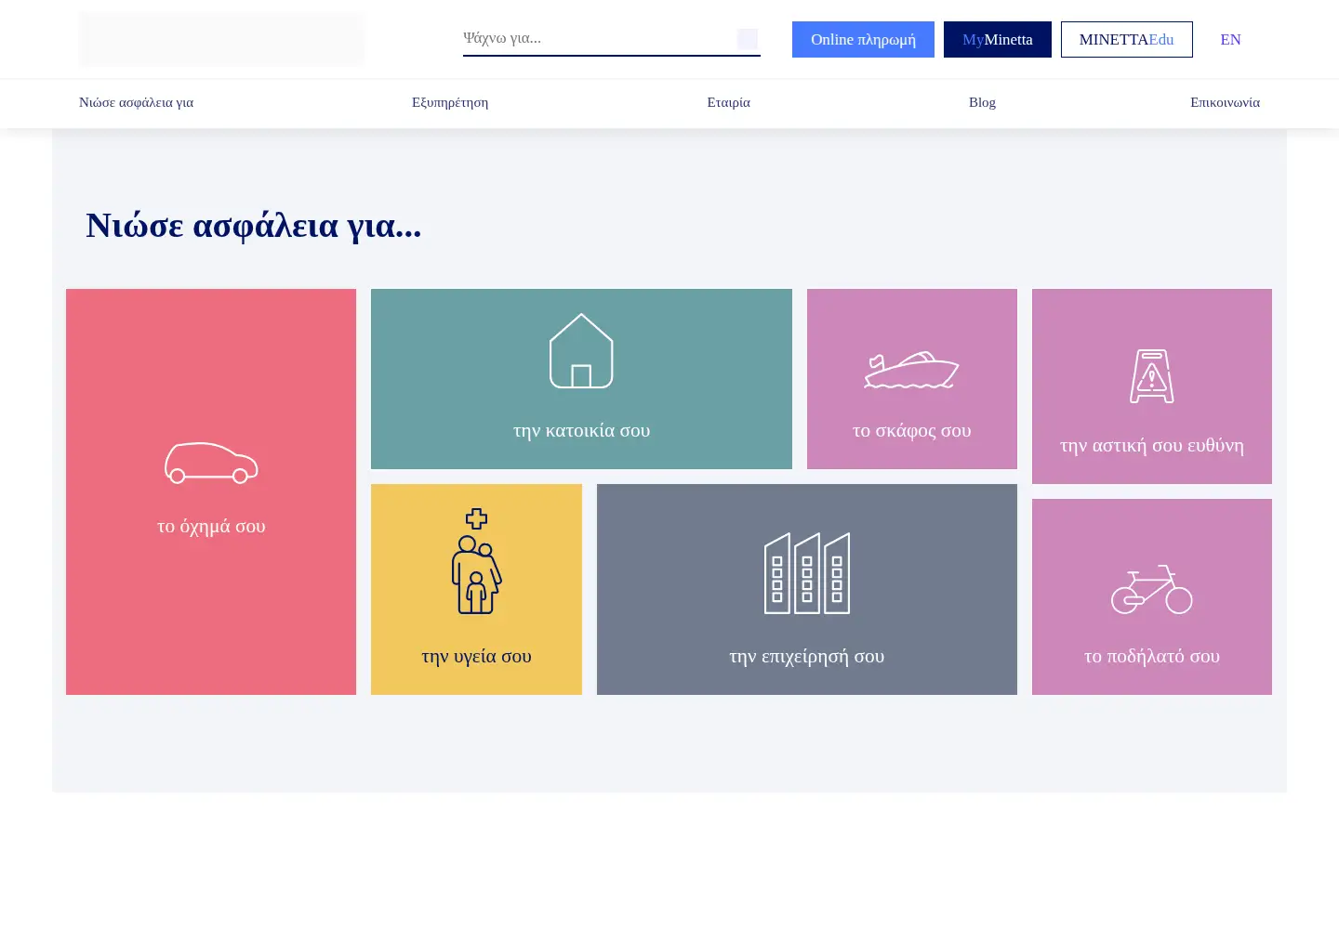
Task: Click the site logo placeholder in header
Action: pos(221,39)
